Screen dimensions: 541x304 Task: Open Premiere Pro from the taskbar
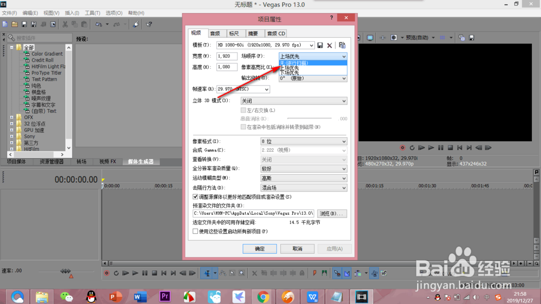pyautogui.click(x=164, y=297)
